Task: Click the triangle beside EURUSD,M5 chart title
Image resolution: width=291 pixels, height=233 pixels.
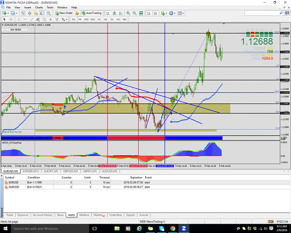Action: click(3, 25)
